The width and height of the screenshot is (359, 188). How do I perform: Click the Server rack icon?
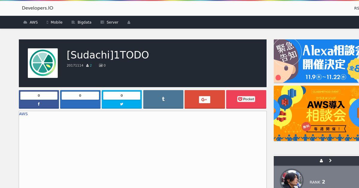click(x=102, y=22)
